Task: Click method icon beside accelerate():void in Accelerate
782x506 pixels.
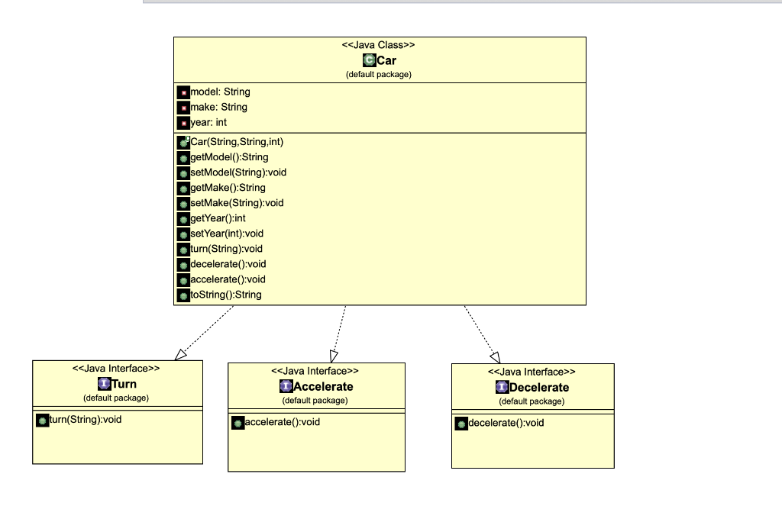Action: 238,423
